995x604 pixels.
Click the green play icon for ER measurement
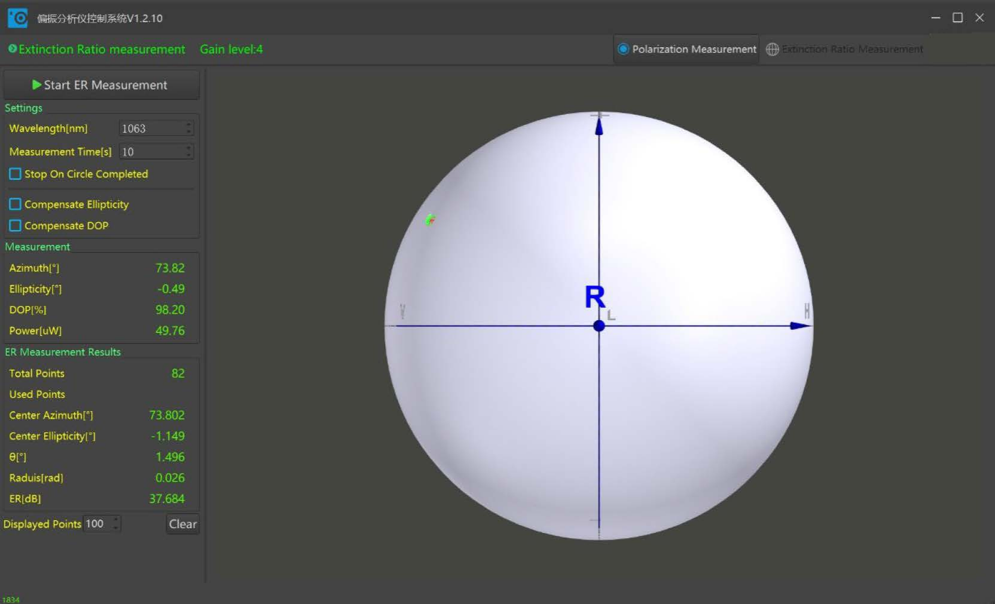click(x=36, y=85)
